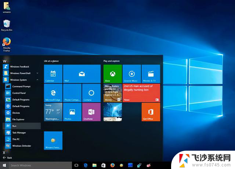Open Devices from the list
This screenshot has height=169, width=235.
point(22,113)
